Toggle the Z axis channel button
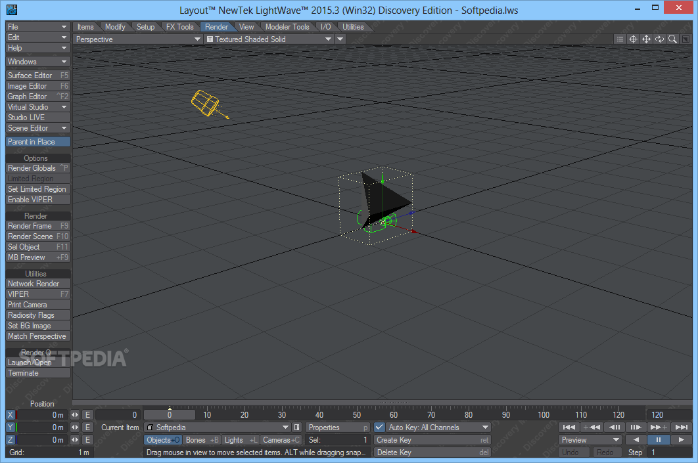Image resolution: width=698 pixels, height=463 pixels. point(11,439)
